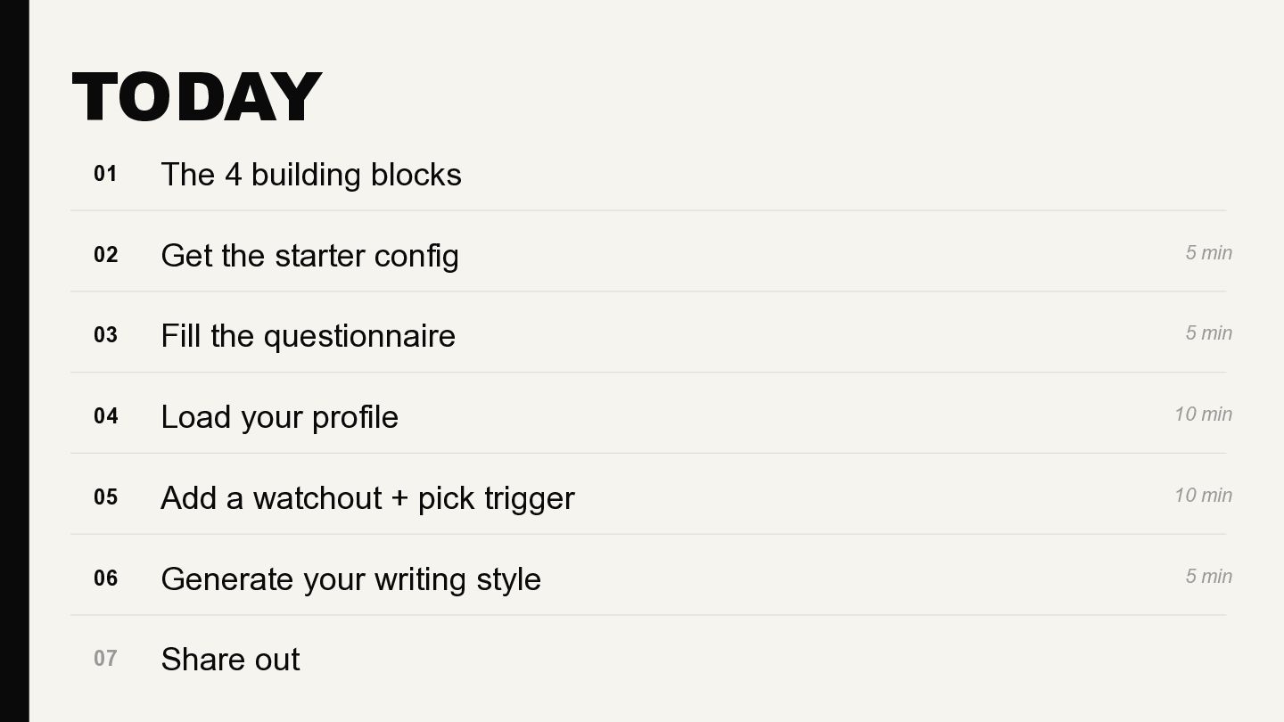Select agenda number 03
The height and width of the screenshot is (722, 1284).
click(105, 335)
